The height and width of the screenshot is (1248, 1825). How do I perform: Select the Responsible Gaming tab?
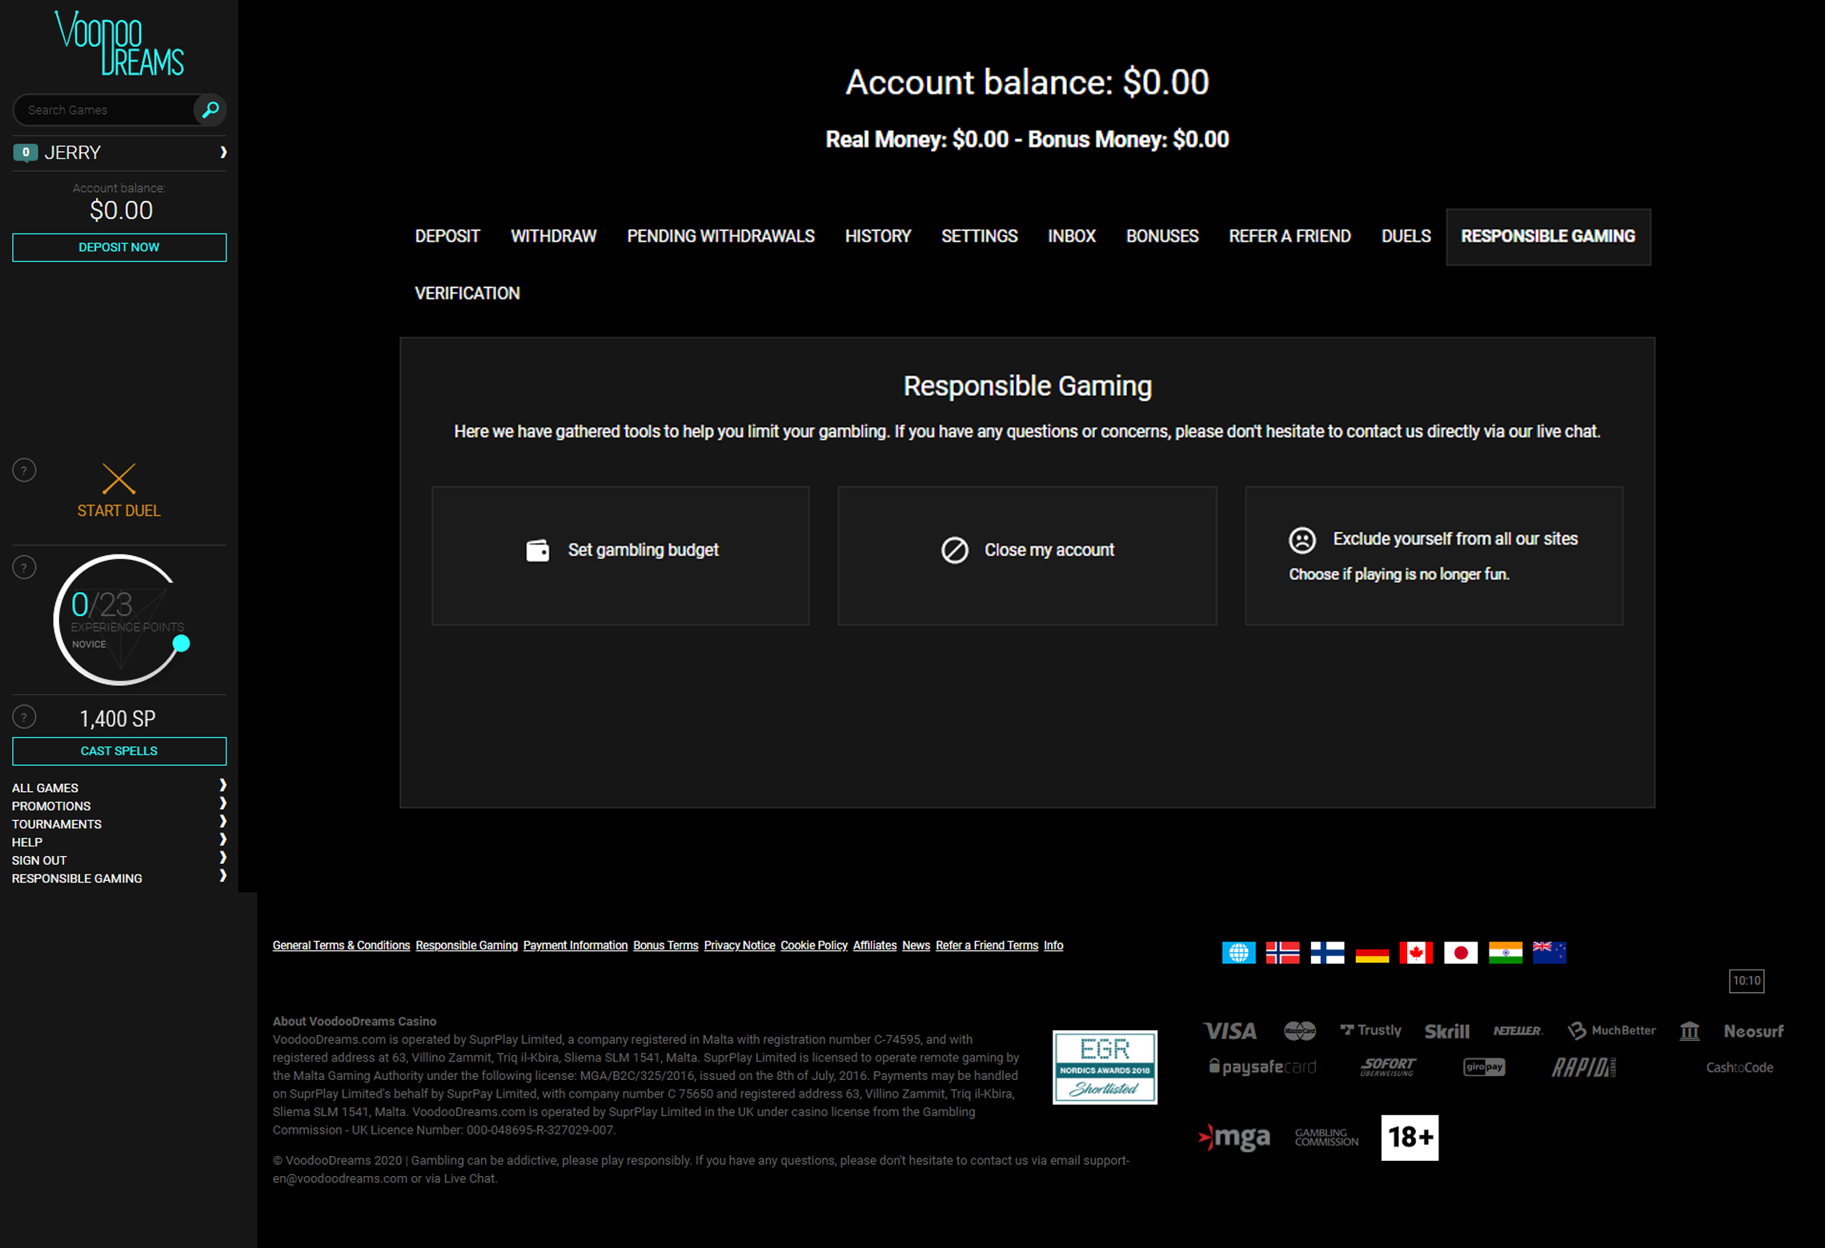pos(1548,237)
